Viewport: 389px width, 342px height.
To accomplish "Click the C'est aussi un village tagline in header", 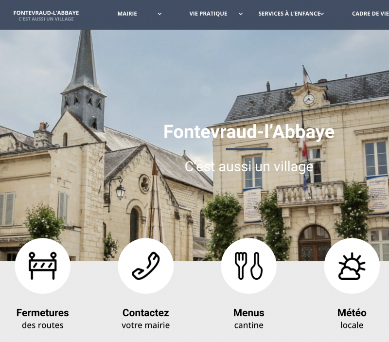I will (46, 19).
